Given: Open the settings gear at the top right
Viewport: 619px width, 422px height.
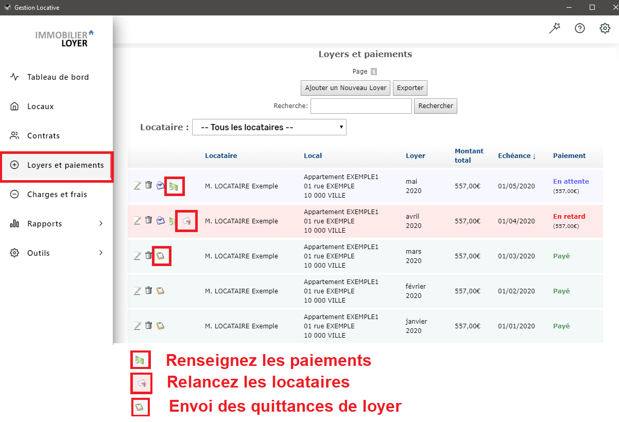Looking at the screenshot, I should click(605, 28).
